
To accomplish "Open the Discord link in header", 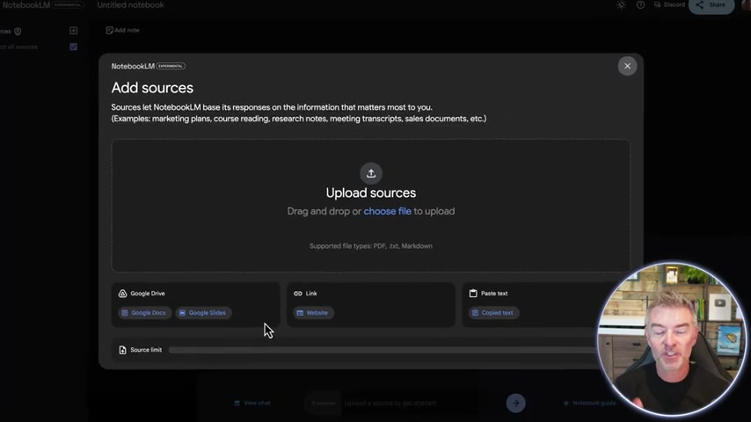I will (x=669, y=4).
